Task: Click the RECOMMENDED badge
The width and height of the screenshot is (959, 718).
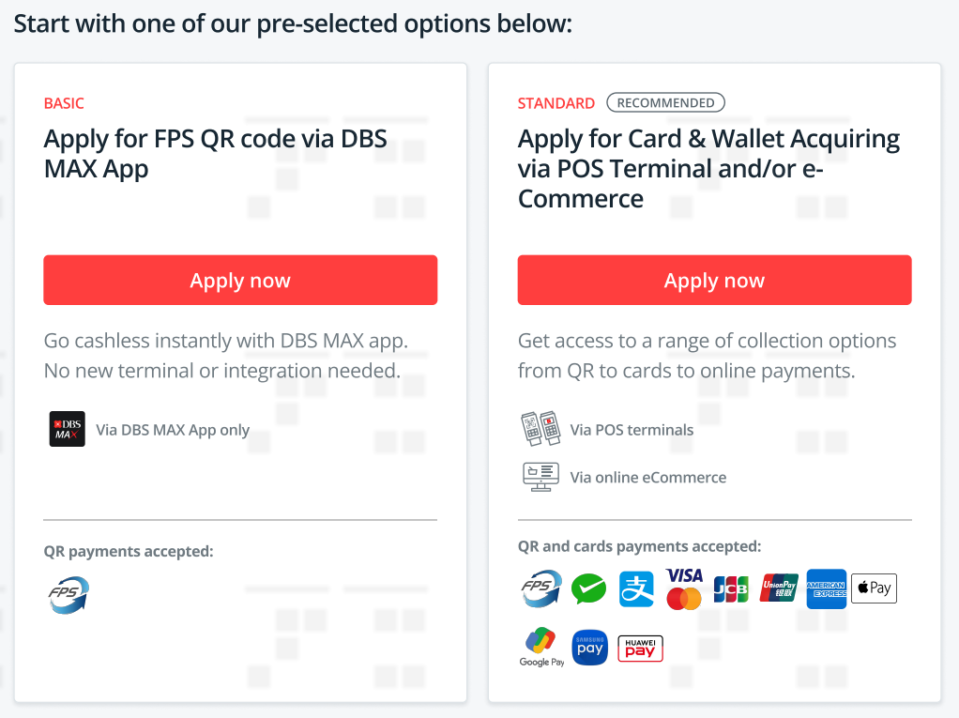Action: (665, 103)
